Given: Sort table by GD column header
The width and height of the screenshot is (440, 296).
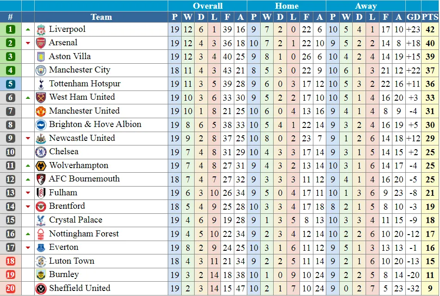Looking at the screenshot, I should (413, 17).
